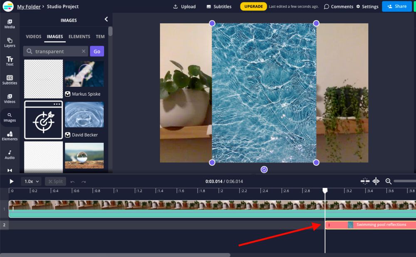Select the Text tool in the sidebar

pos(10,61)
